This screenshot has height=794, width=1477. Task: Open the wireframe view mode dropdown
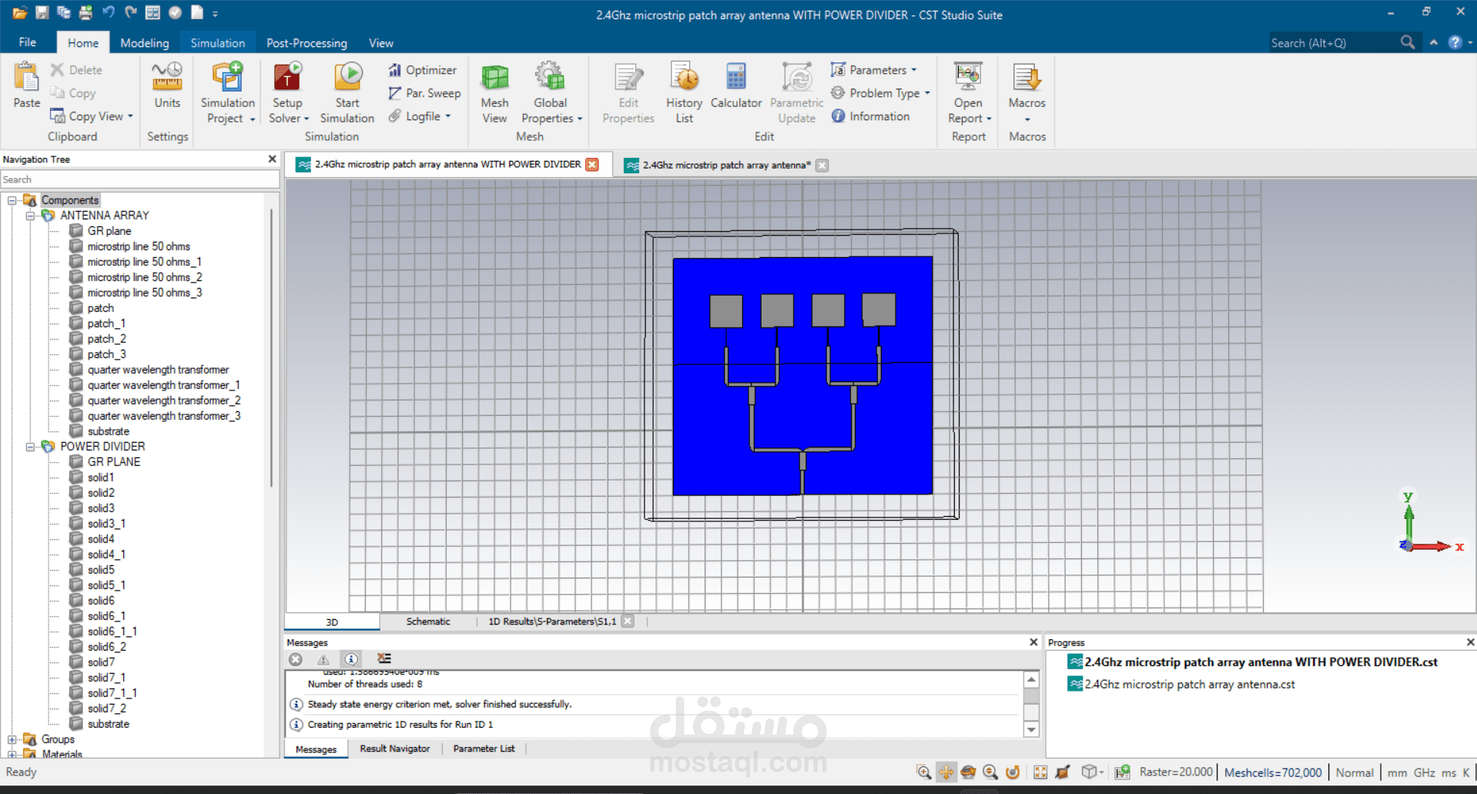point(1100,772)
